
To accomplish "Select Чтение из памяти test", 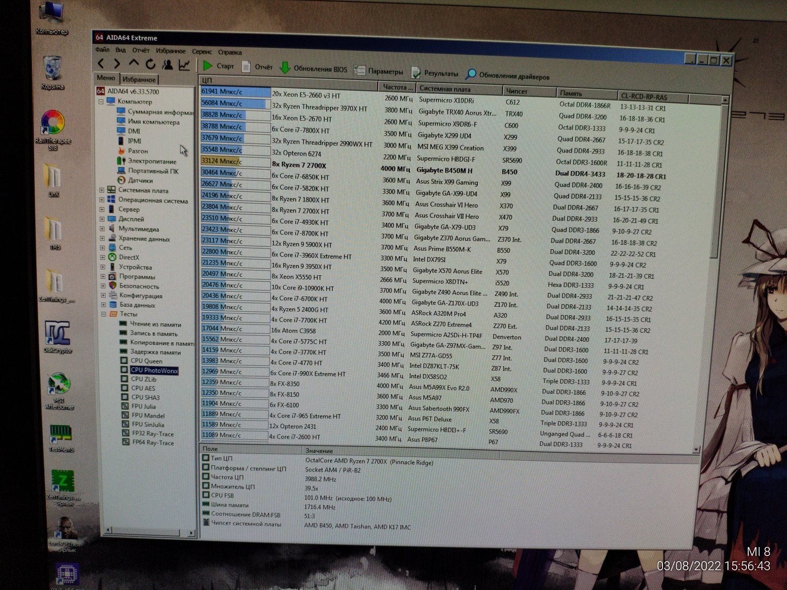I will [151, 324].
